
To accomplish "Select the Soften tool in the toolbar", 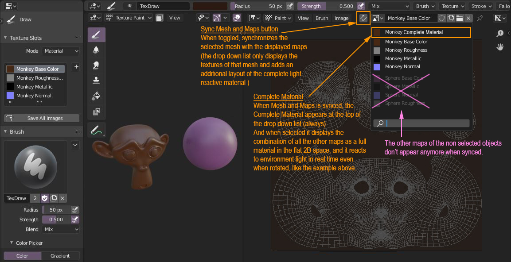I will click(x=97, y=50).
